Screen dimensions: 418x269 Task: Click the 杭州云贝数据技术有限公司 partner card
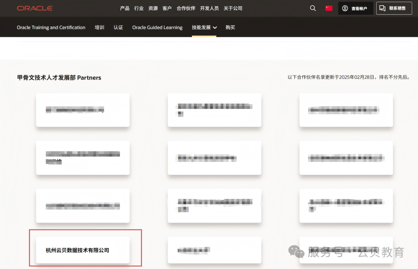[83, 250]
